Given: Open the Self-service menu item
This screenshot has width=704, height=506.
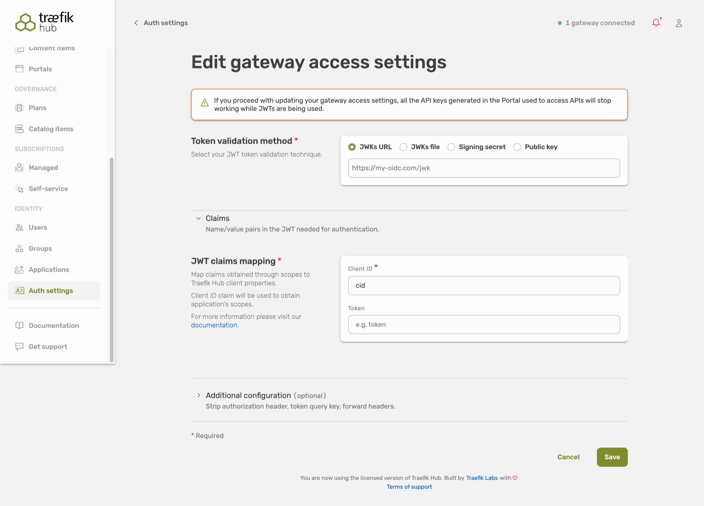Looking at the screenshot, I should (54, 188).
